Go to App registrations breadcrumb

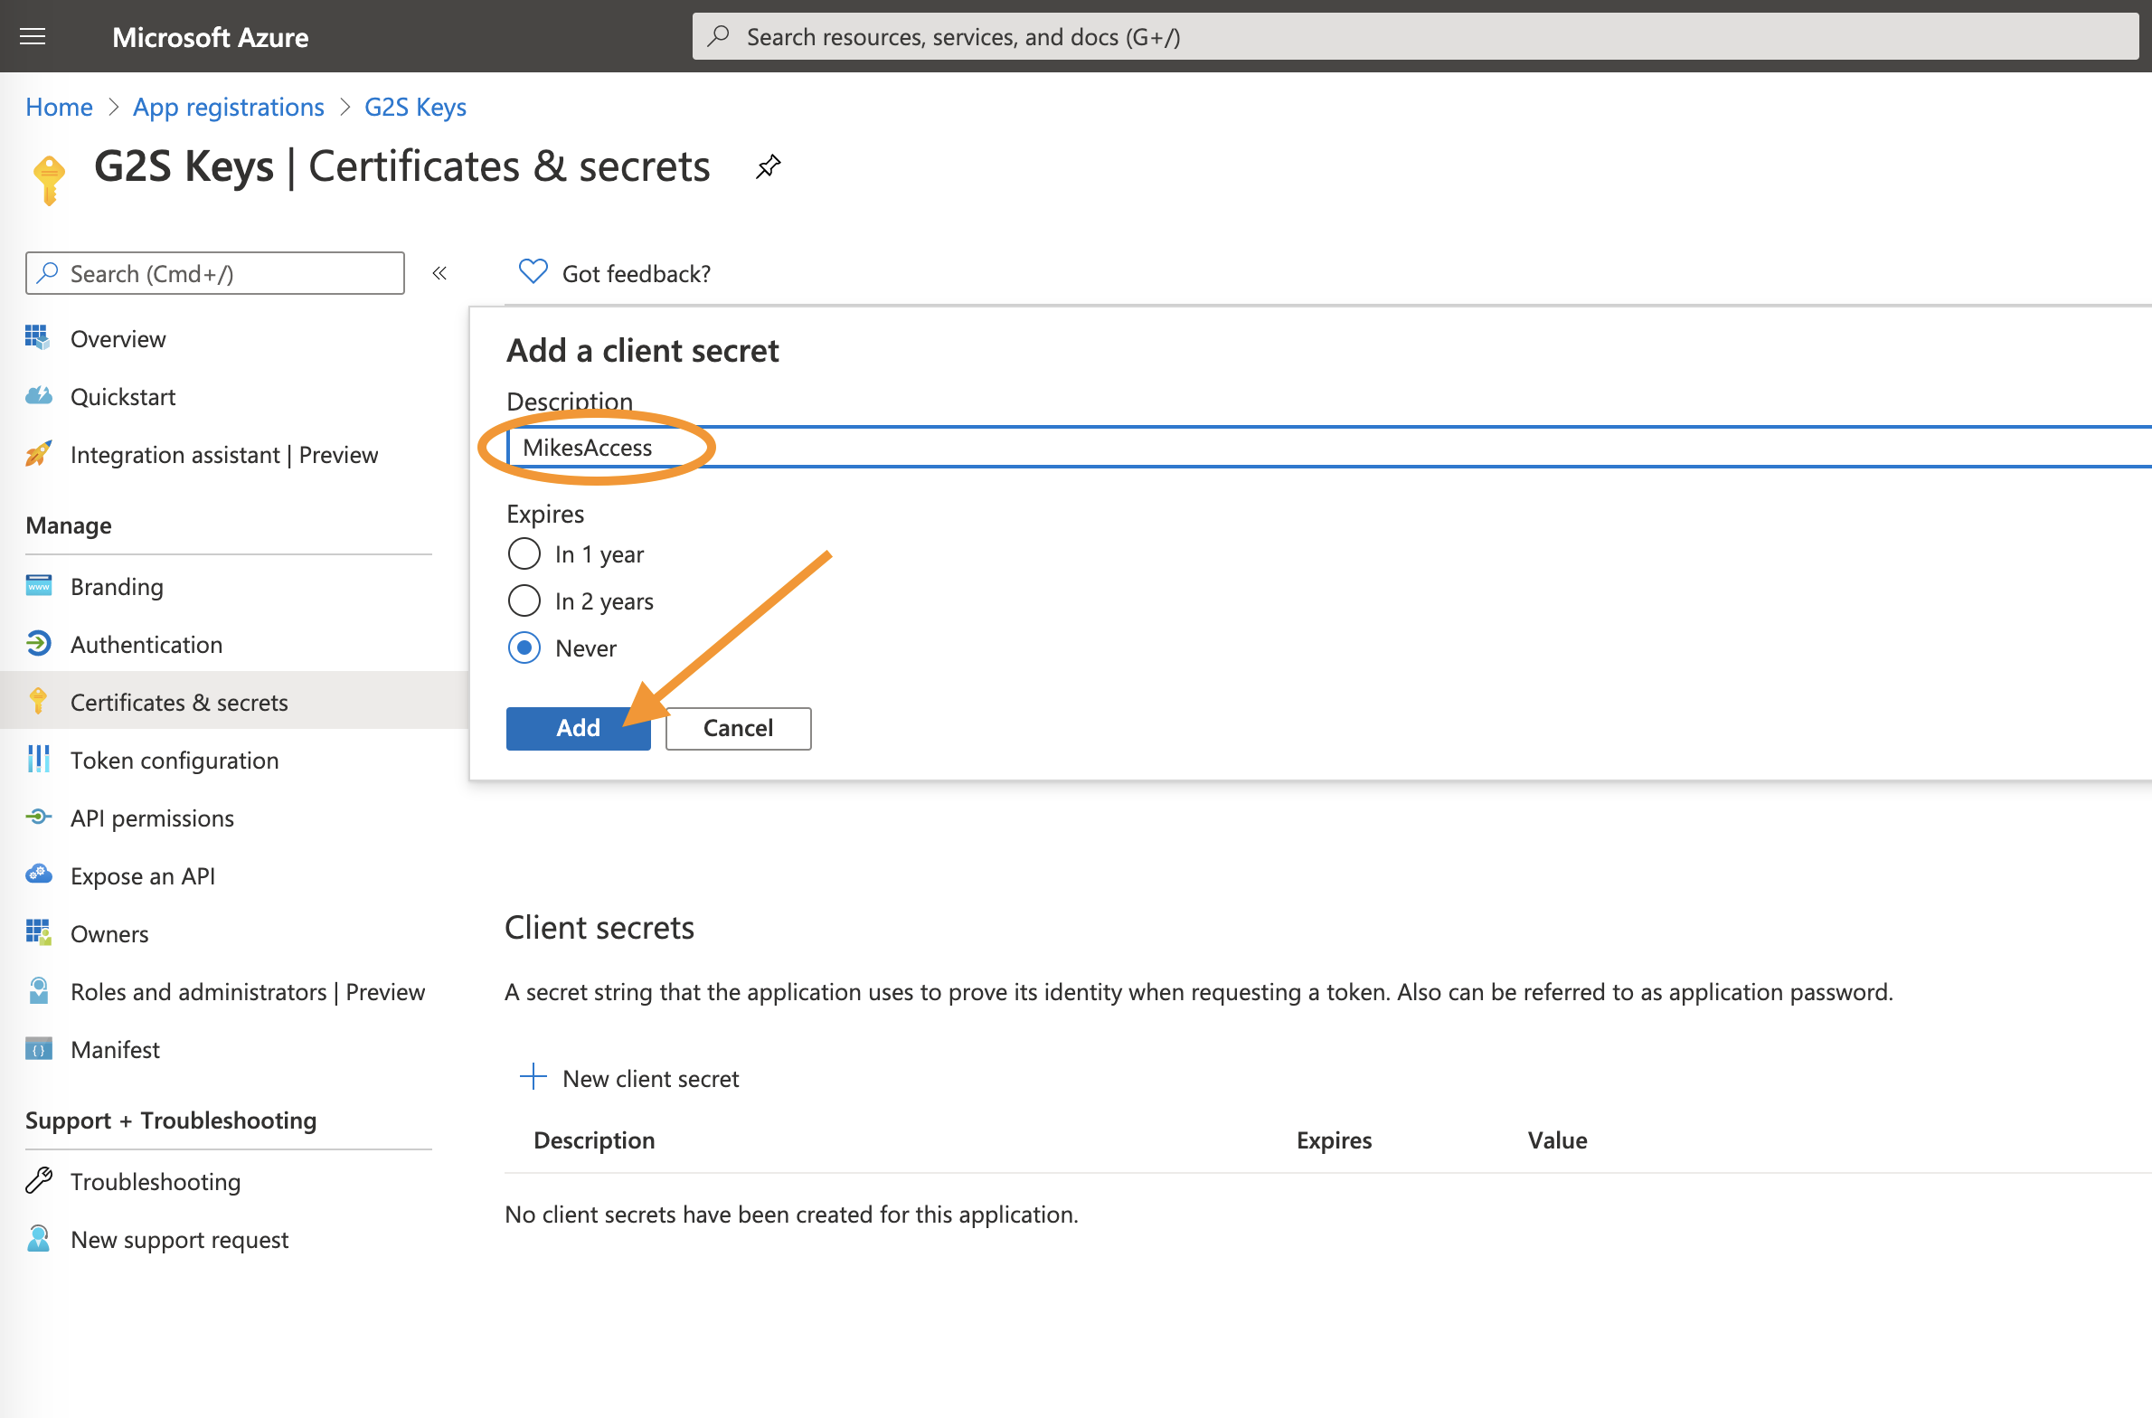pos(229,107)
